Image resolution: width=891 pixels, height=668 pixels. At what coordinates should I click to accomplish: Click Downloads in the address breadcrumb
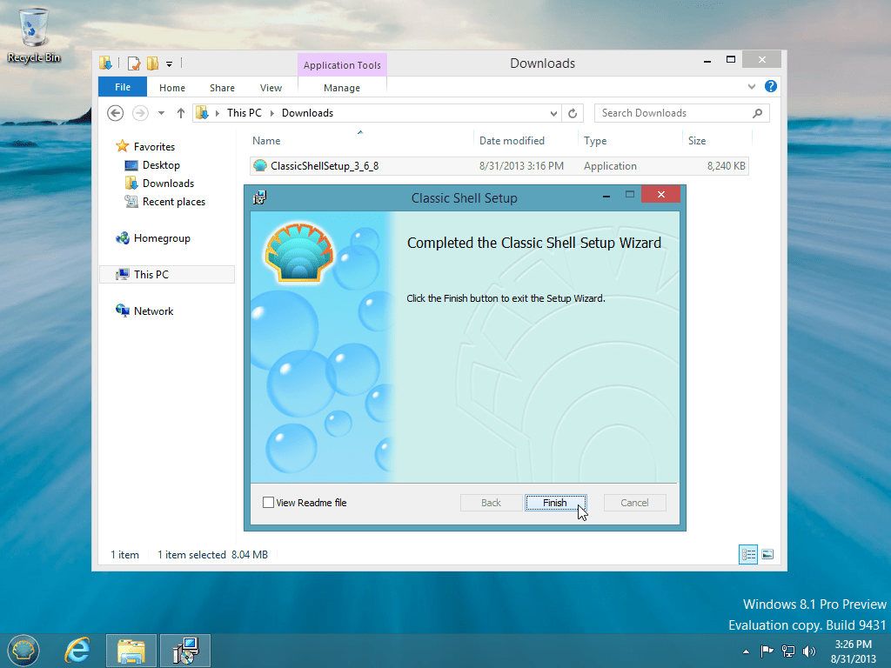pyautogui.click(x=307, y=113)
